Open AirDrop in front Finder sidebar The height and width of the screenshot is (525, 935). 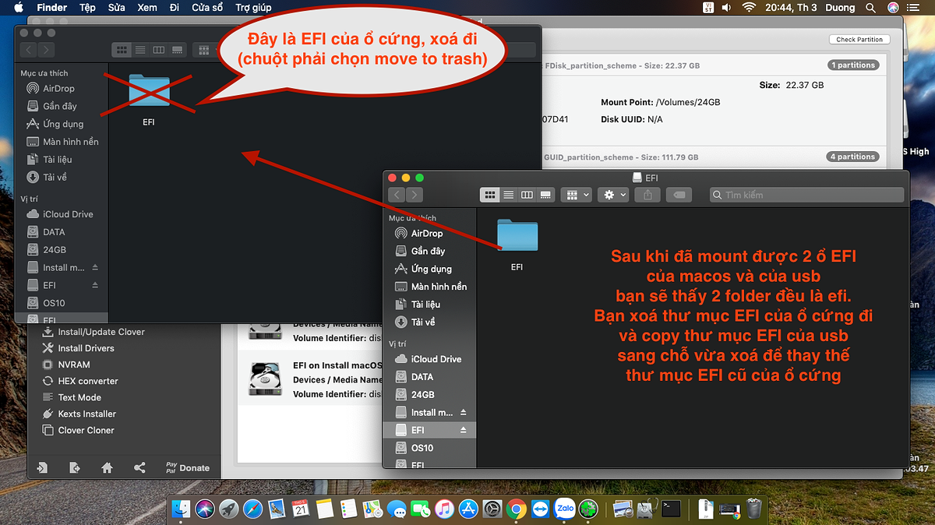pyautogui.click(x=419, y=233)
